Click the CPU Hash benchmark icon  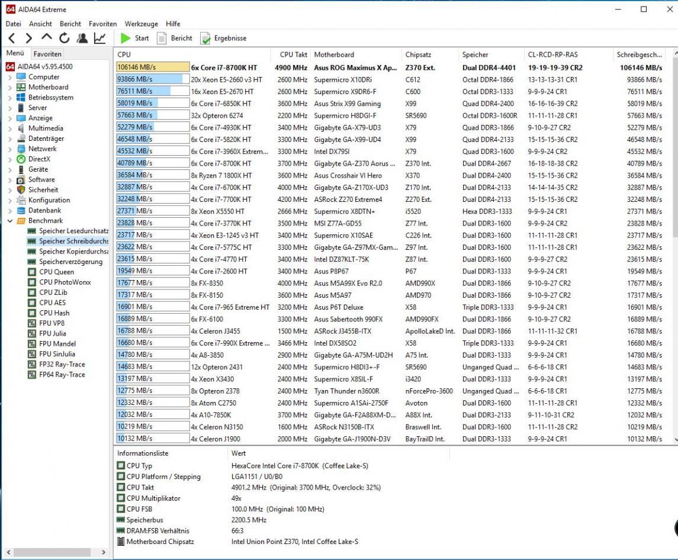point(31,313)
